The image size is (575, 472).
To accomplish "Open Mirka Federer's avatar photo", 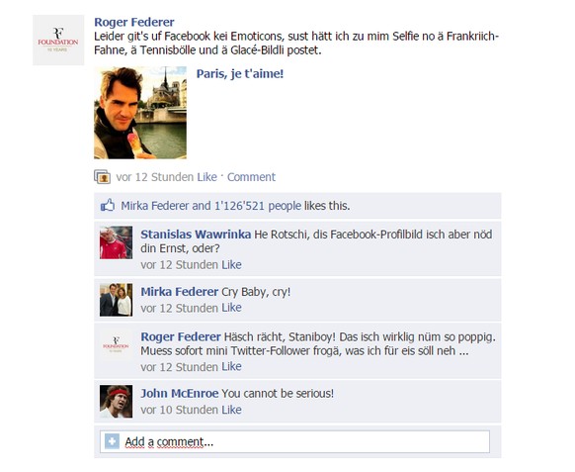I will (116, 300).
